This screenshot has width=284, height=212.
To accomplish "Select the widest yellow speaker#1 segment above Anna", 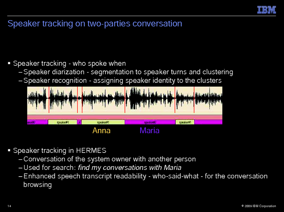I will click(x=103, y=122).
